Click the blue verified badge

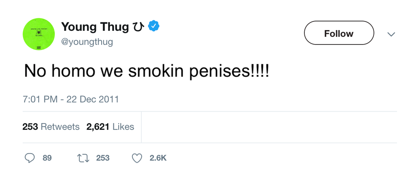(154, 26)
